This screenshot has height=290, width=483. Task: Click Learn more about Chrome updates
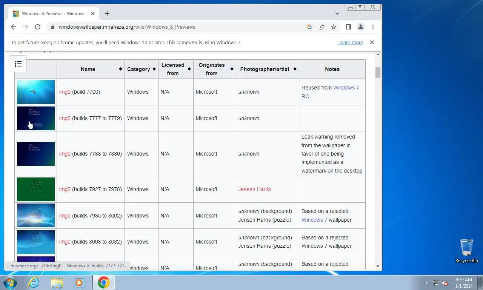351,43
